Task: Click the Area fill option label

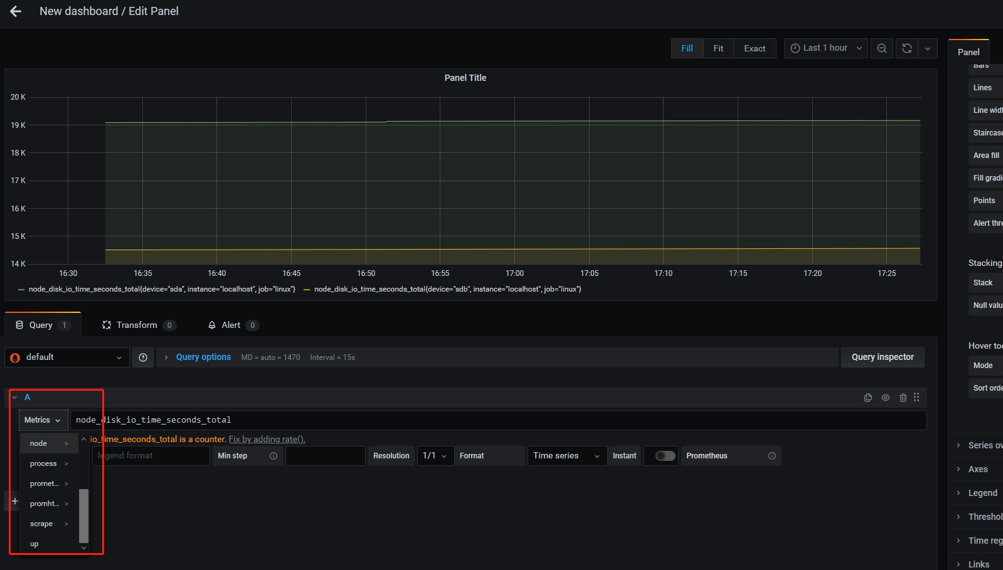Action: pos(986,156)
